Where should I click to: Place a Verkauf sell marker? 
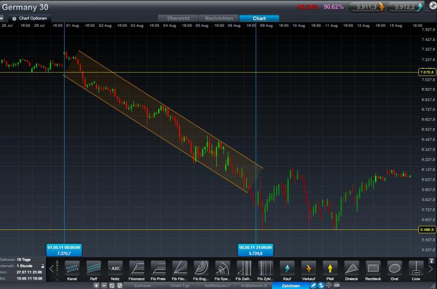click(x=309, y=271)
